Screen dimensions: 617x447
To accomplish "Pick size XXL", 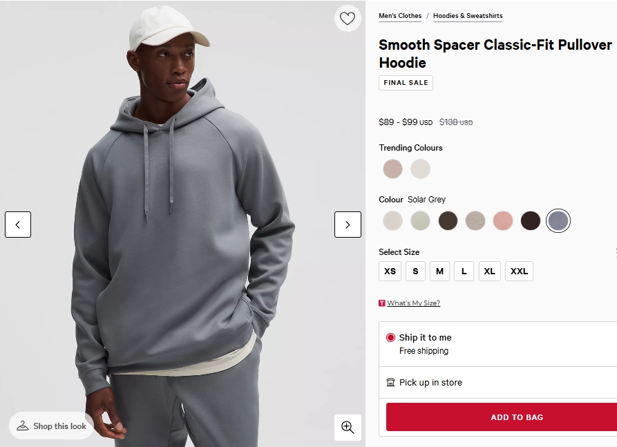I will point(519,272).
